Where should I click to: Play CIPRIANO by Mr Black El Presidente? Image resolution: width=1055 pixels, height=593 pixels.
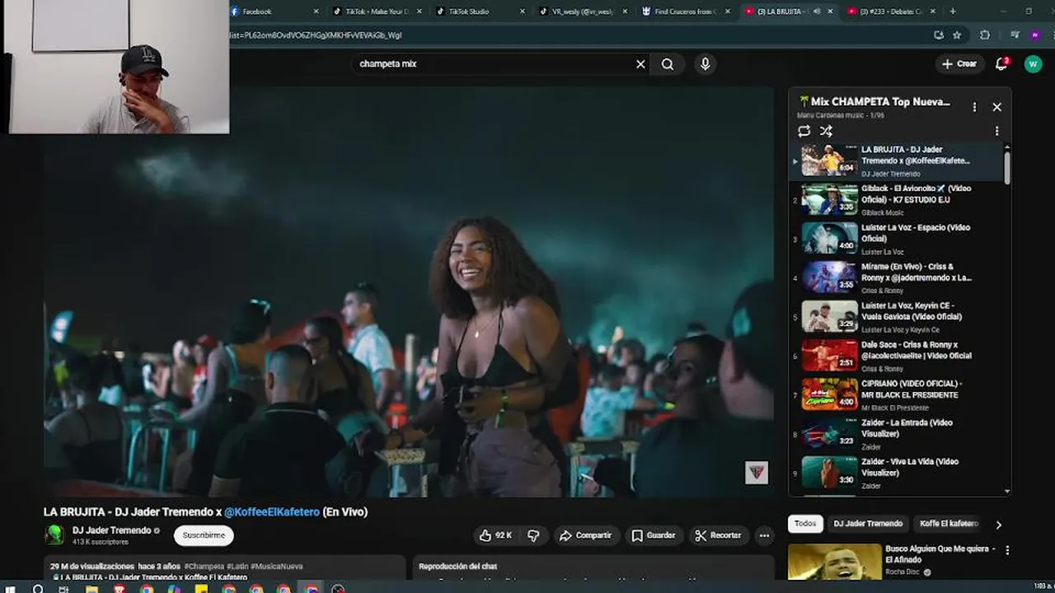point(897,395)
